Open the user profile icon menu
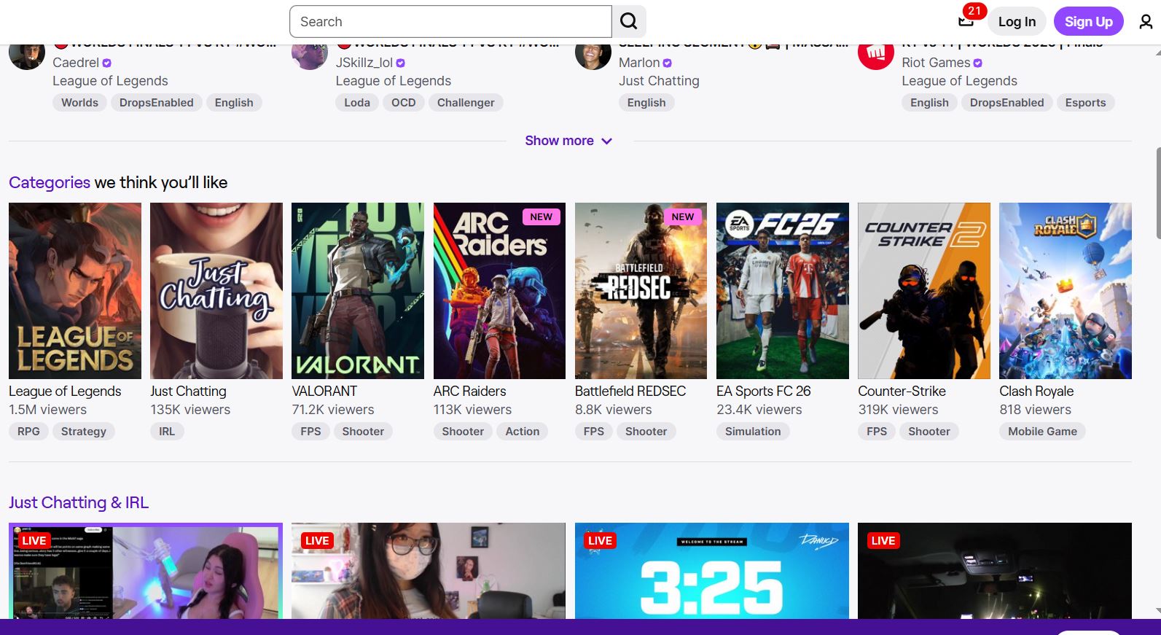Viewport: 1161px width, 635px height. [1146, 22]
